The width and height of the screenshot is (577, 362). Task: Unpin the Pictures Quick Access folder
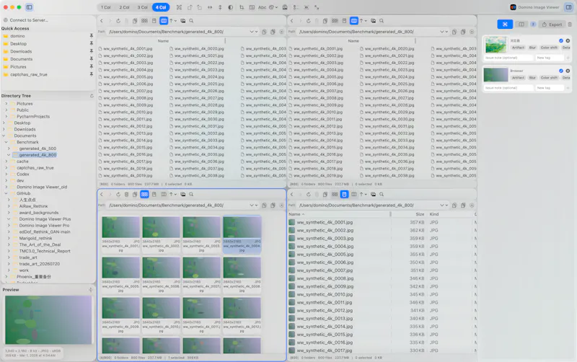click(92, 66)
